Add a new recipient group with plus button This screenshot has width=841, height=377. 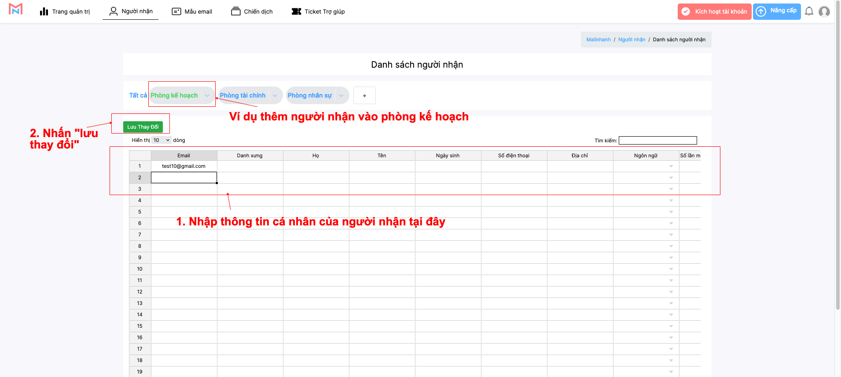(364, 95)
